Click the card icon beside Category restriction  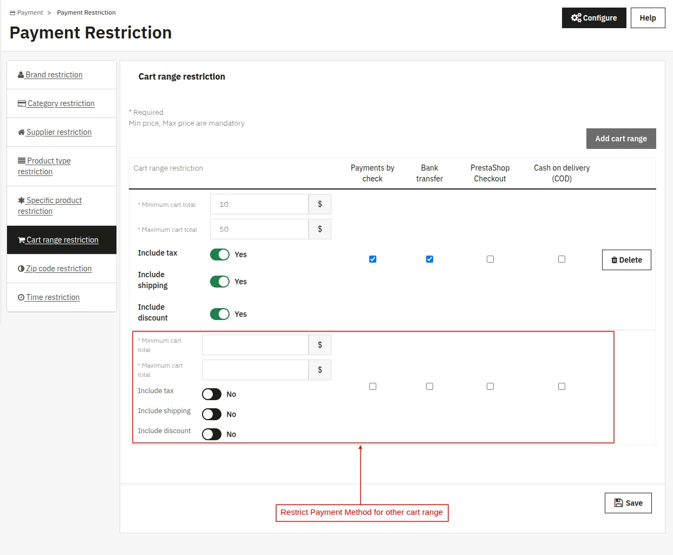(22, 103)
